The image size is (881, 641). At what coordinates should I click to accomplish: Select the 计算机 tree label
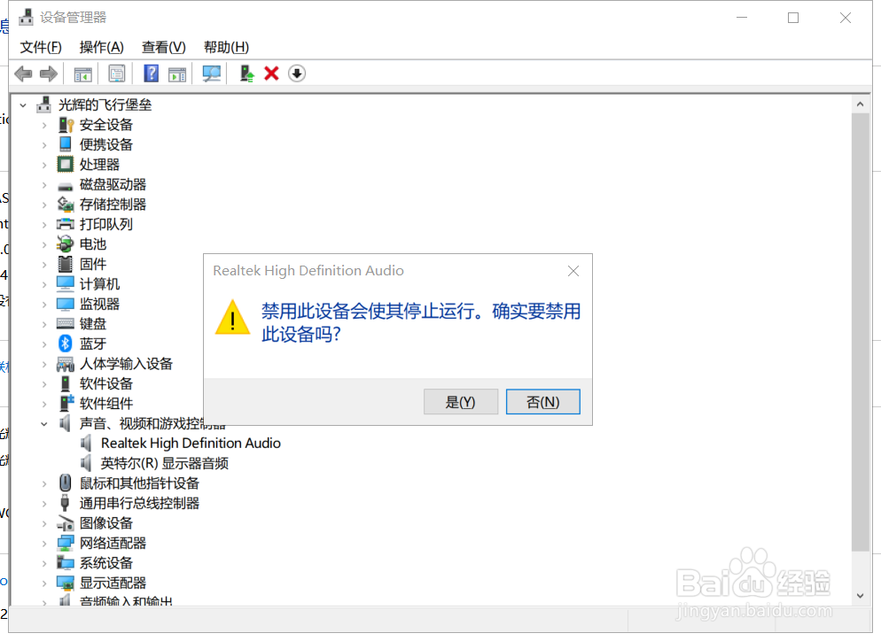99,284
